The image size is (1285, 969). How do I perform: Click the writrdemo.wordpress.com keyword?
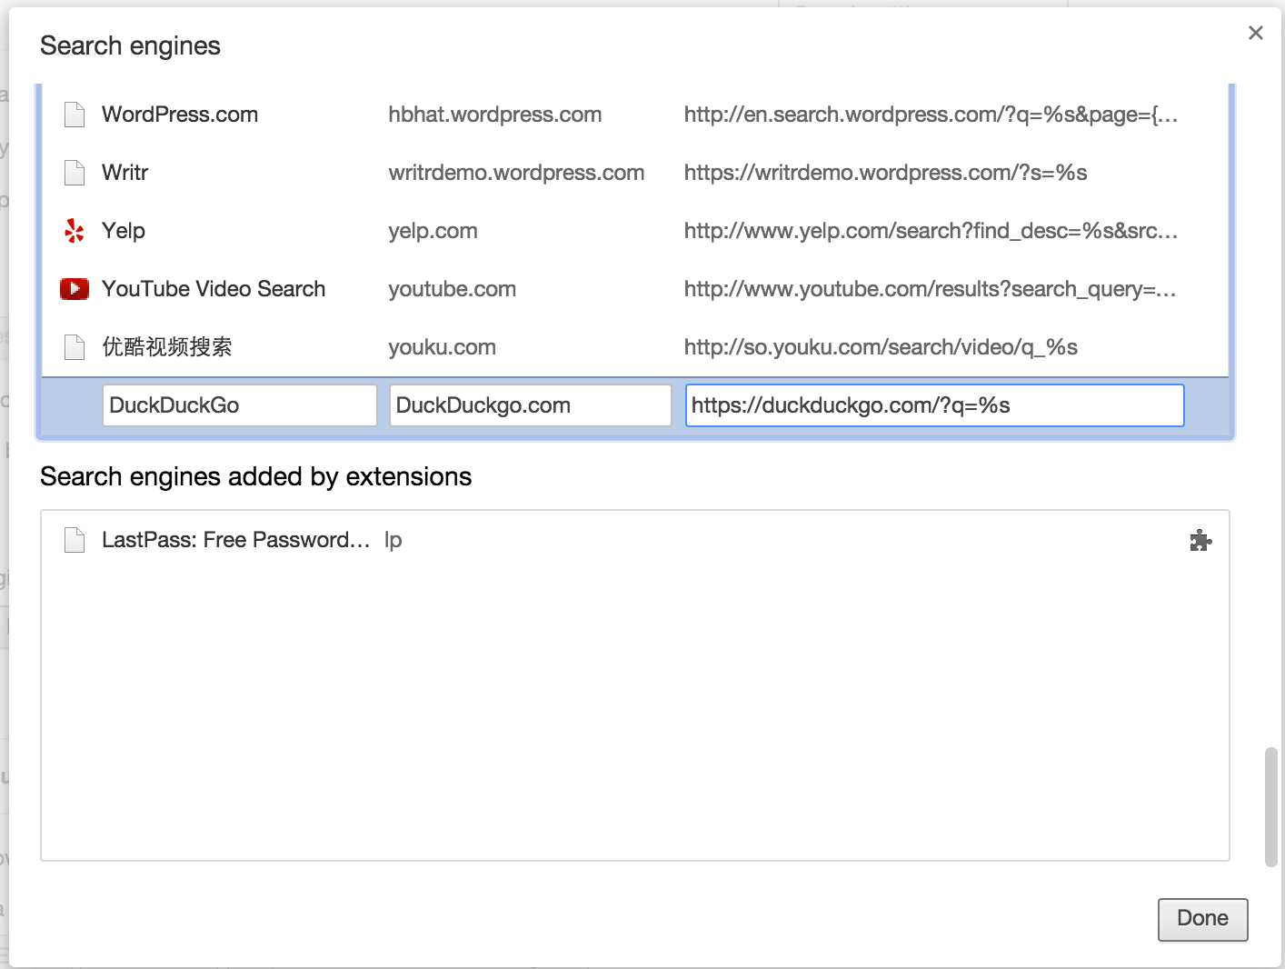pos(516,173)
